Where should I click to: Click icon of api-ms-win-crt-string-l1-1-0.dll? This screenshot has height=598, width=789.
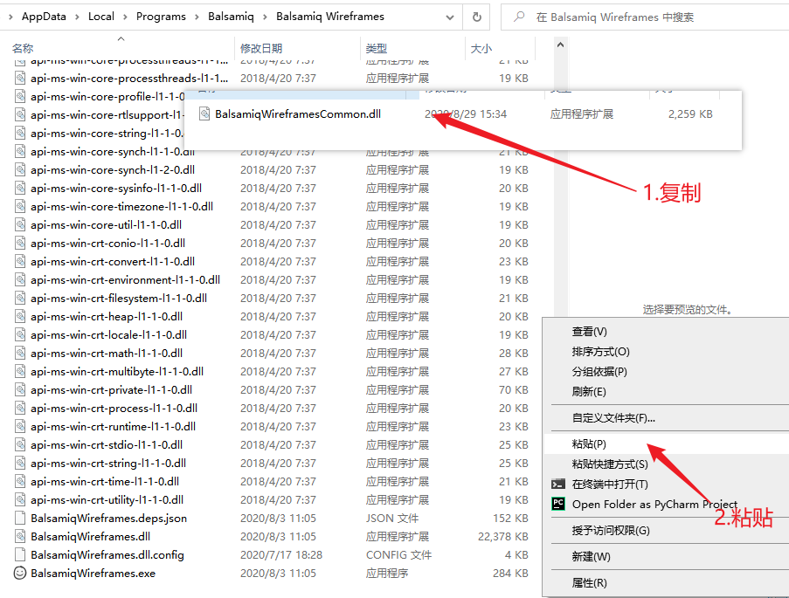coord(20,463)
